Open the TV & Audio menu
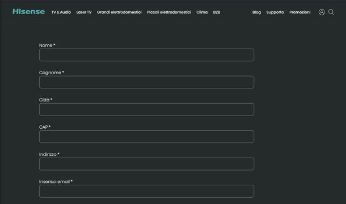 click(x=61, y=12)
